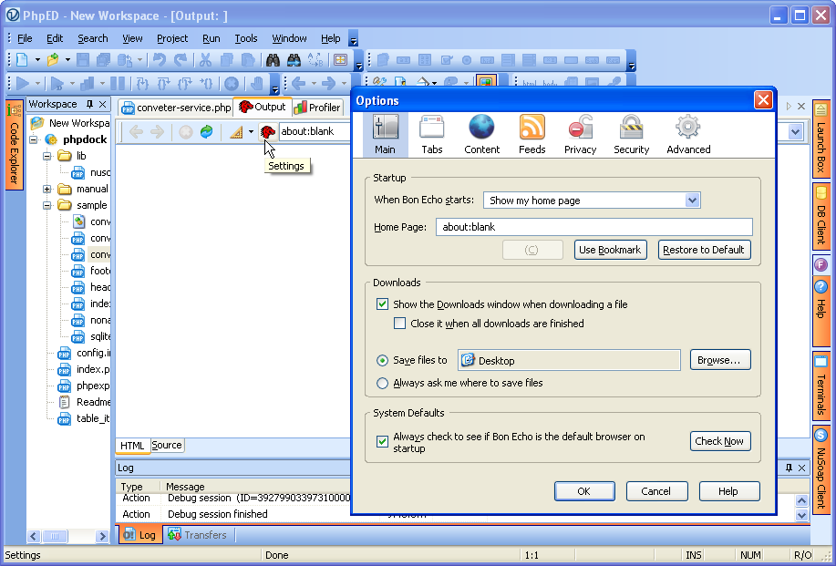
Task: Confirm Options with OK
Action: [x=584, y=491]
